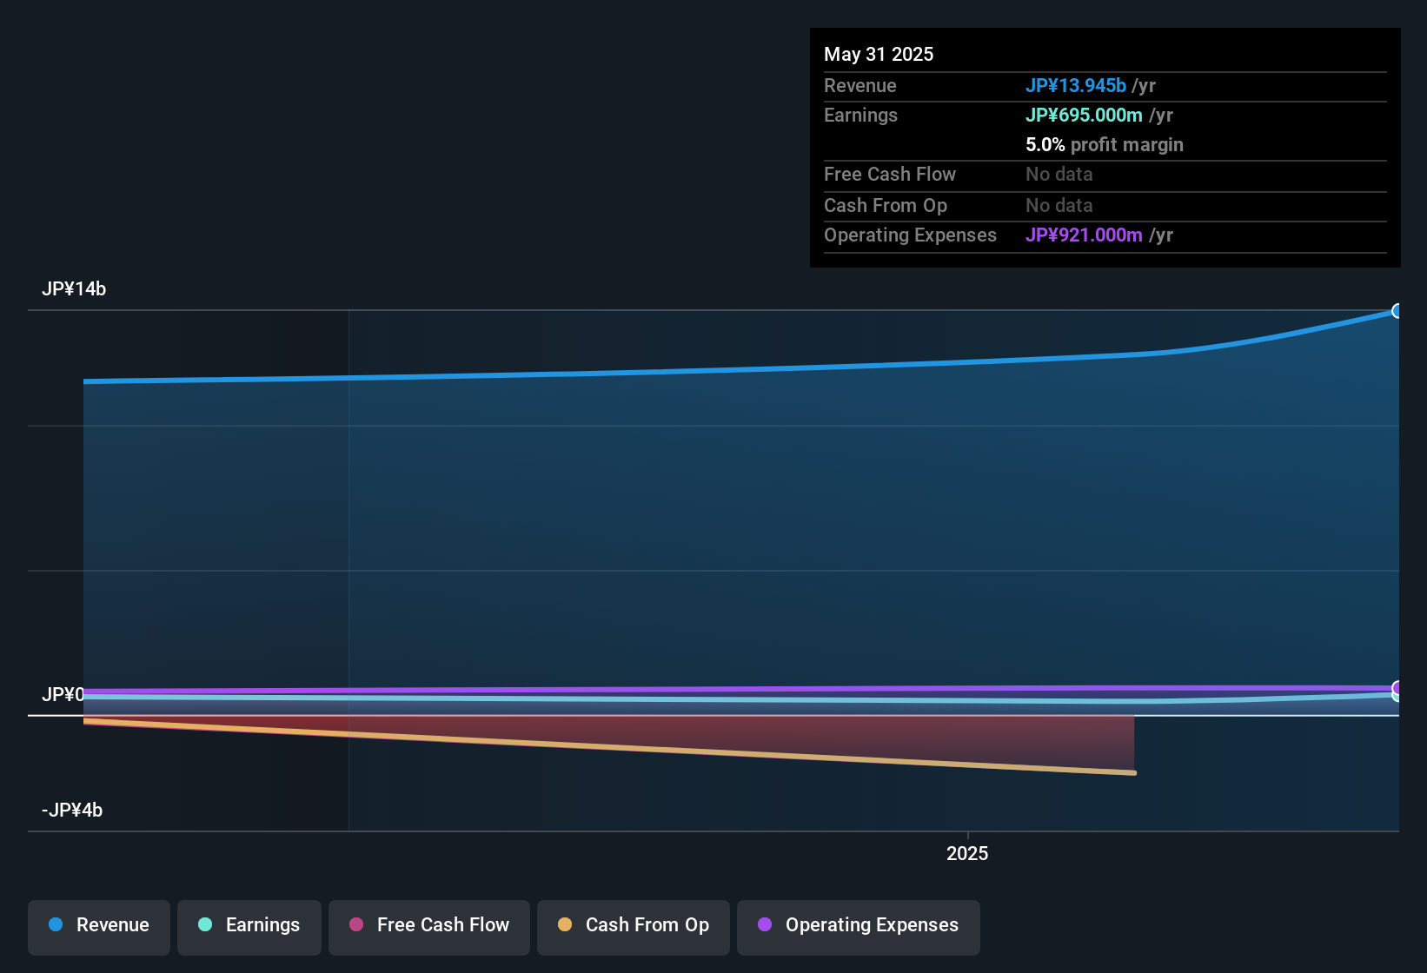Click the JP¥695.000m earnings value
This screenshot has height=973, width=1427.
pyautogui.click(x=1084, y=115)
